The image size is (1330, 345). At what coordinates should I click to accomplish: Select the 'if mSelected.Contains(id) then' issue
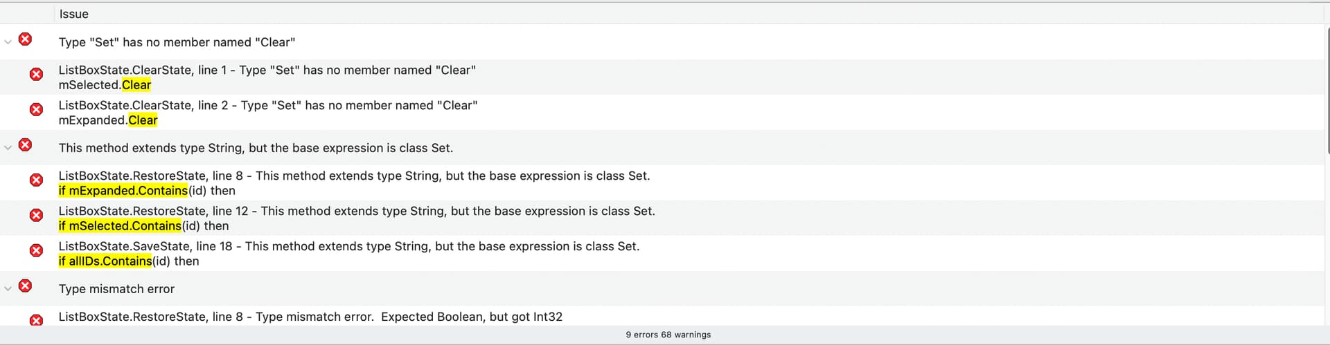tap(665, 218)
